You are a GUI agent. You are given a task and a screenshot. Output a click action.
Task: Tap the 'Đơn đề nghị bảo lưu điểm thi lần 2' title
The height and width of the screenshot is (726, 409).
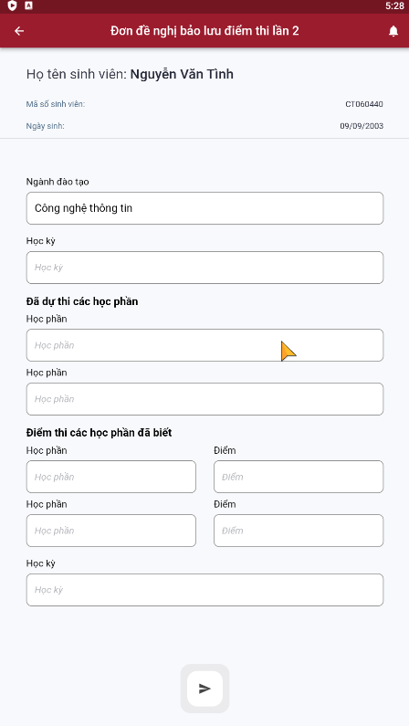204,31
